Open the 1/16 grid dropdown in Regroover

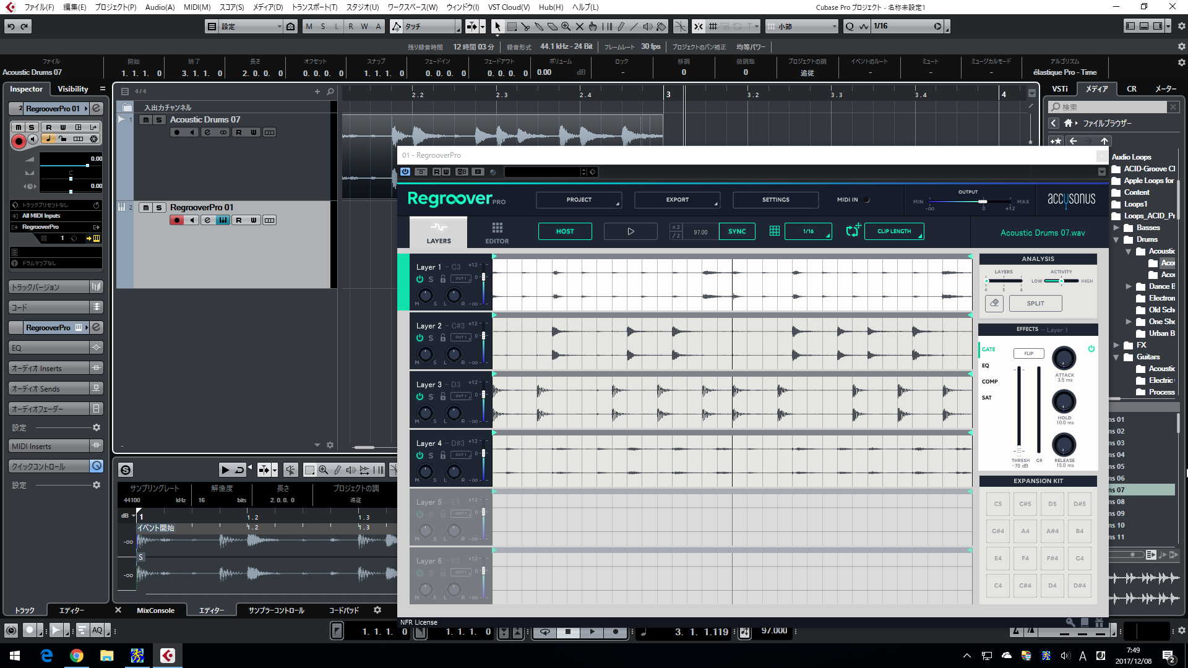[x=808, y=231]
